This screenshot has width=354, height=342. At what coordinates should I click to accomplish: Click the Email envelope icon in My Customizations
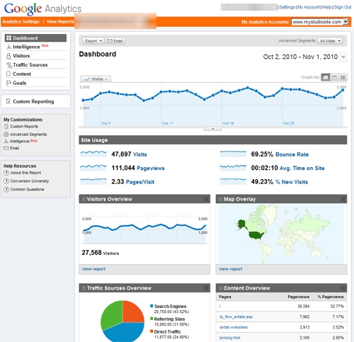coord(6,148)
